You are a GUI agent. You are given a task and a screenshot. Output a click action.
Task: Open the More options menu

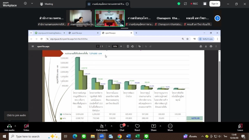tap(170, 126)
